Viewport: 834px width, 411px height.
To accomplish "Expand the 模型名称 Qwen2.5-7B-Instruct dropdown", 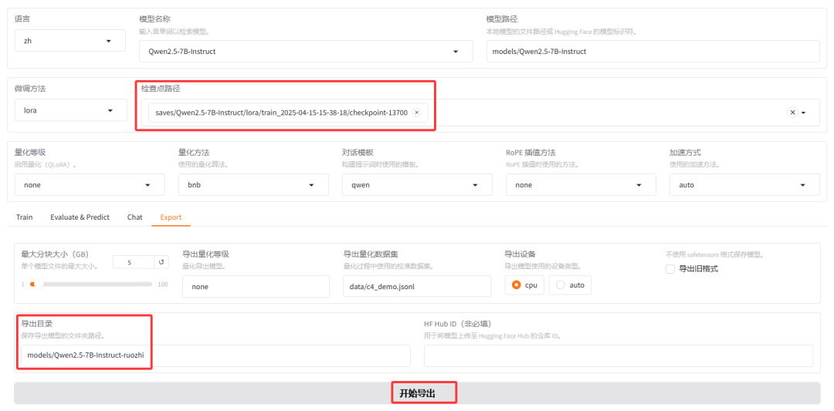I will pyautogui.click(x=309, y=52).
